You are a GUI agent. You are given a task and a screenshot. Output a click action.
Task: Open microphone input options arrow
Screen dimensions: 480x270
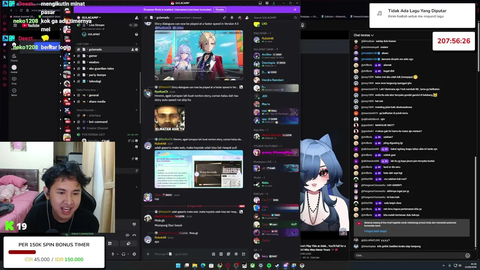point(117,254)
